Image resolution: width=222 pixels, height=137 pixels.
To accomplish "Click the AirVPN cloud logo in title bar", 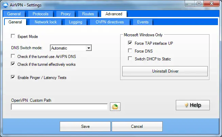I will pos(5,5).
